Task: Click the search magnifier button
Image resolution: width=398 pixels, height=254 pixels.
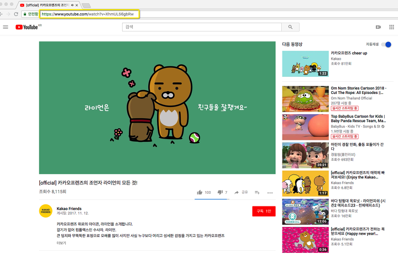Action: coord(290,27)
